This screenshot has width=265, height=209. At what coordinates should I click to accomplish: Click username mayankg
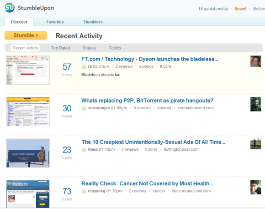pos(96,191)
